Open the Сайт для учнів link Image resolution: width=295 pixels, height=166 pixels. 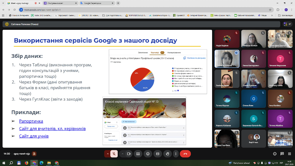(34, 136)
